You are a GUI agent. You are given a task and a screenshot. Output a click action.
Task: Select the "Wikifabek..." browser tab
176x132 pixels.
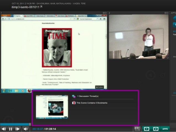click(x=70, y=16)
